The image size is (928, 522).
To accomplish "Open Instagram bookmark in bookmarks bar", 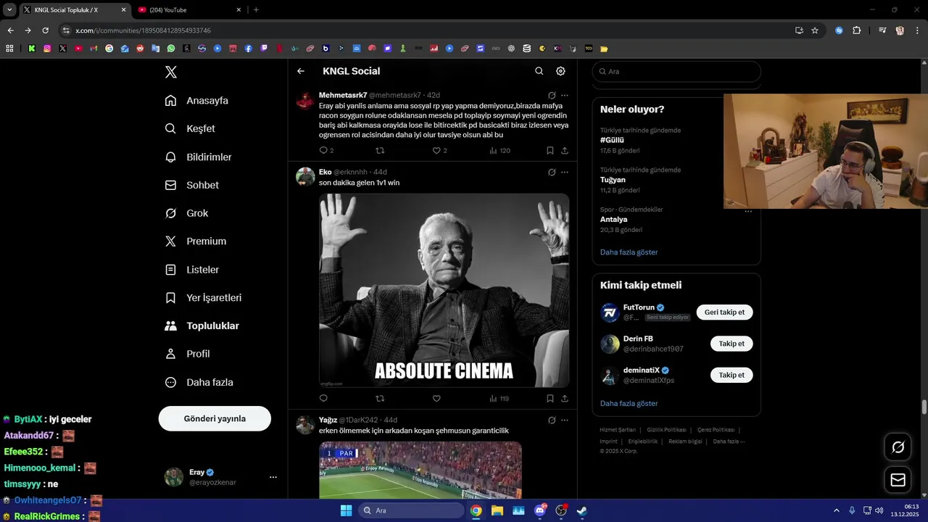I will 47,49.
